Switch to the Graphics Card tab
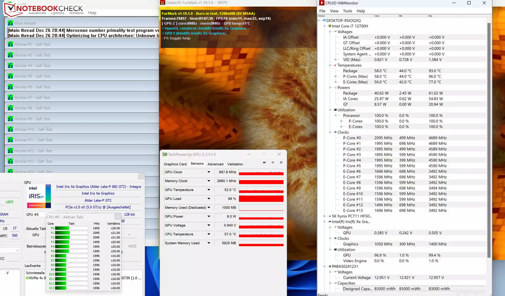Screen dimensions: 505x296 (x=175, y=164)
